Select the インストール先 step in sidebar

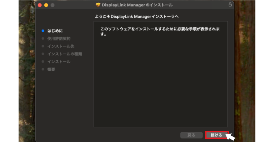pos(61,46)
